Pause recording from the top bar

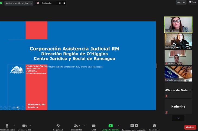coord(60,3)
